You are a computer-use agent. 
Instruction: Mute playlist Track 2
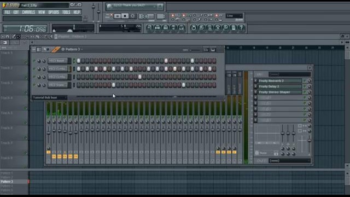tap(26, 78)
